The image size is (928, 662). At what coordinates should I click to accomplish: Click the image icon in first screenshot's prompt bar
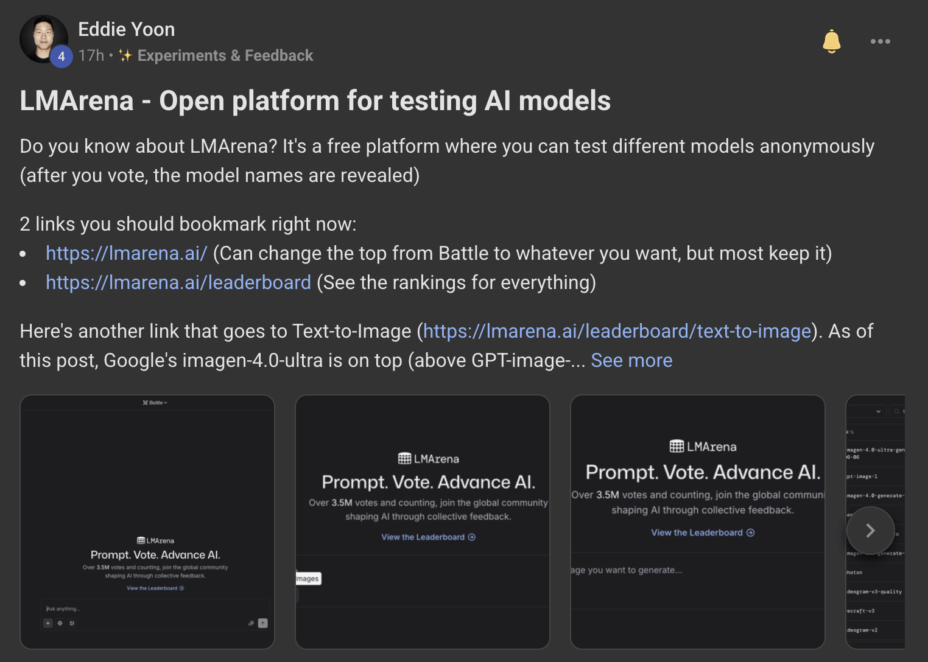coord(72,623)
